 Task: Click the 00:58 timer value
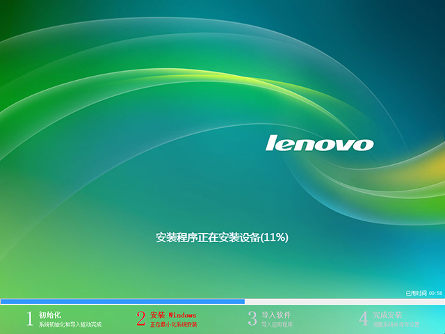pos(435,293)
